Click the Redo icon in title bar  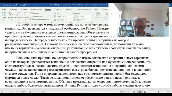(x=33, y=5)
